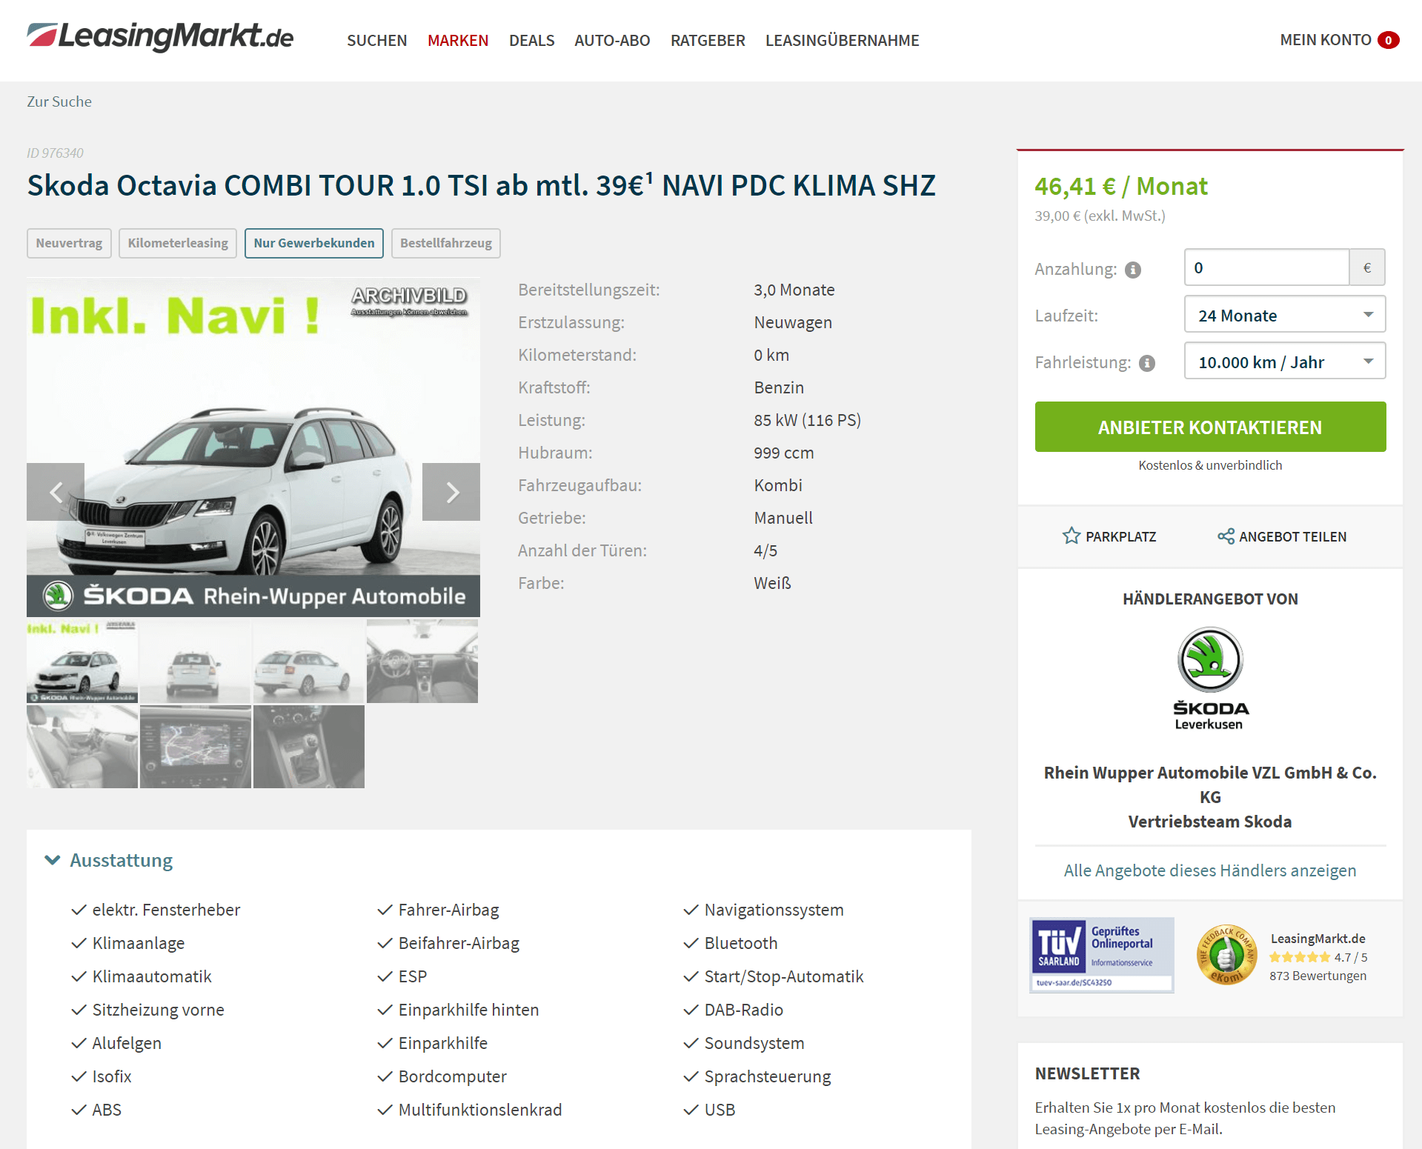Select the side-rear view car thumbnail
Screen dimensions: 1422x1149
[x=309, y=662]
